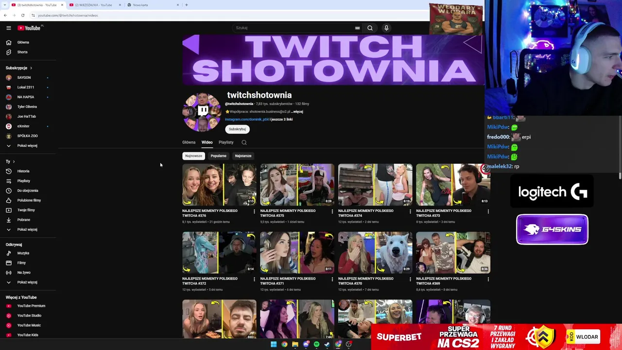Open Do obejrzenia watch later list

point(28,191)
